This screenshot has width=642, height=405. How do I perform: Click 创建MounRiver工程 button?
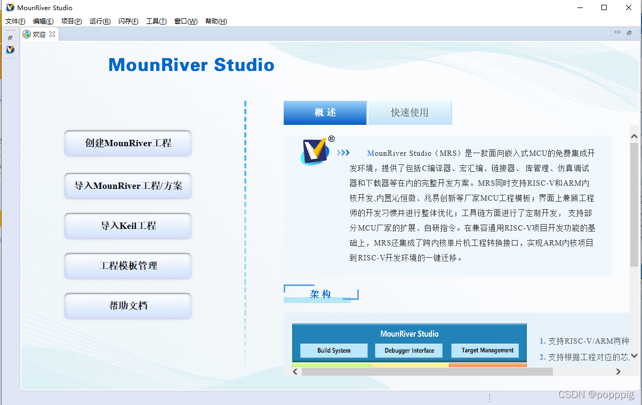tap(128, 143)
